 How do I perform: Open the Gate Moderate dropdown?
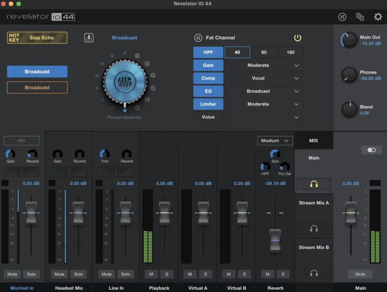(x=264, y=65)
